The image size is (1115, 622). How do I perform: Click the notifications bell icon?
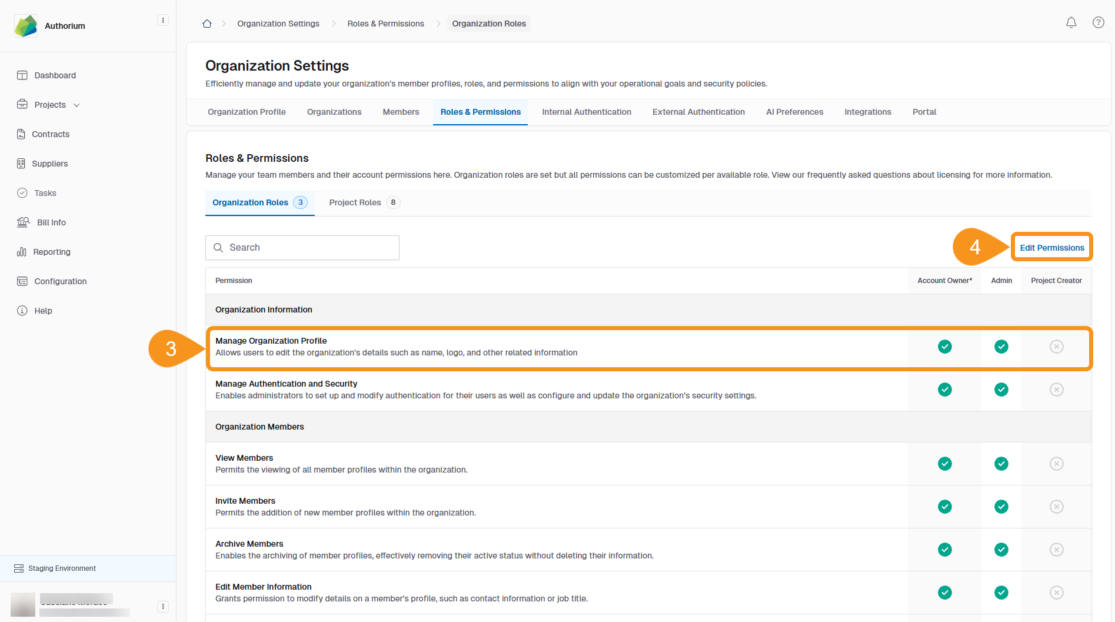[x=1071, y=23]
